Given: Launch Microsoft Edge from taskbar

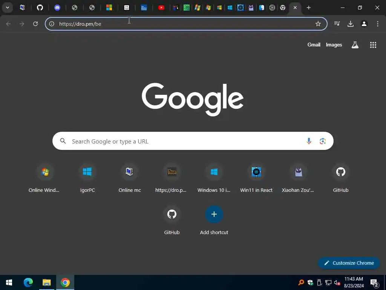Looking at the screenshot, I should tap(28, 282).
